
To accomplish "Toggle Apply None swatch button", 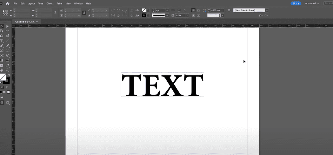I will click(x=9, y=92).
